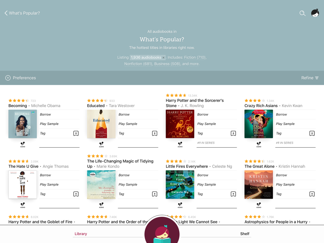Click Harry Potter's star rating

[176, 95]
